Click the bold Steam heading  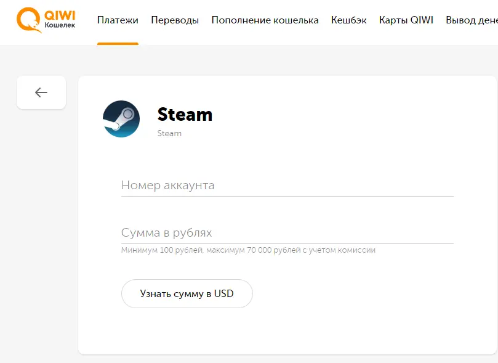pyautogui.click(x=185, y=115)
